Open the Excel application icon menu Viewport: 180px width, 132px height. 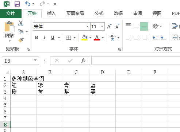point(7,4)
